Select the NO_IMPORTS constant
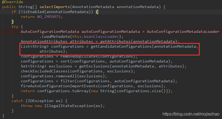 coord(49,17)
